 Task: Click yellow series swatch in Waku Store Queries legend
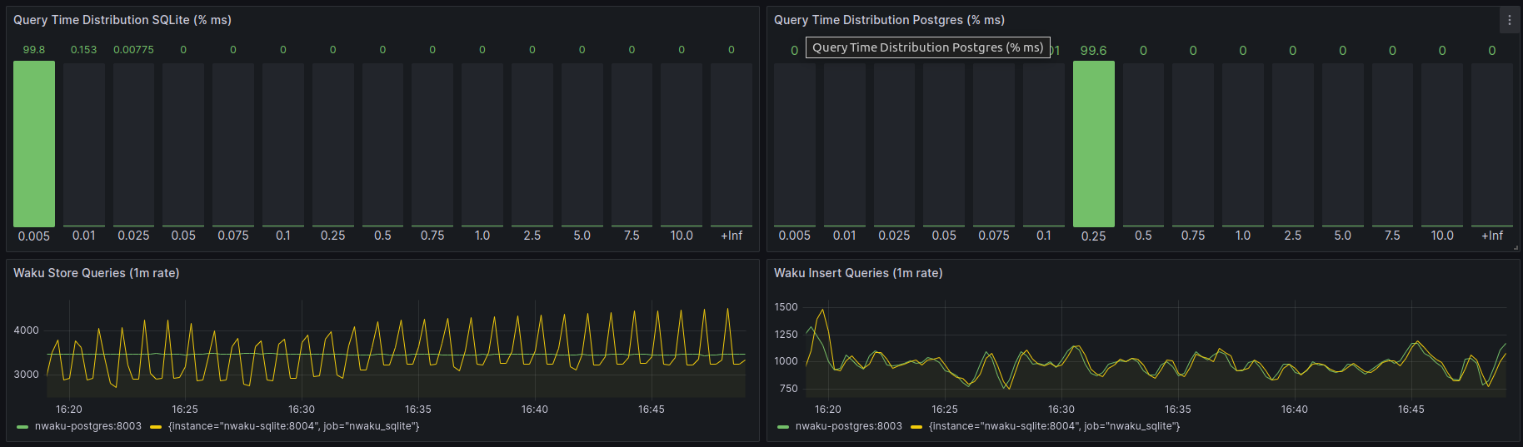[x=156, y=427]
